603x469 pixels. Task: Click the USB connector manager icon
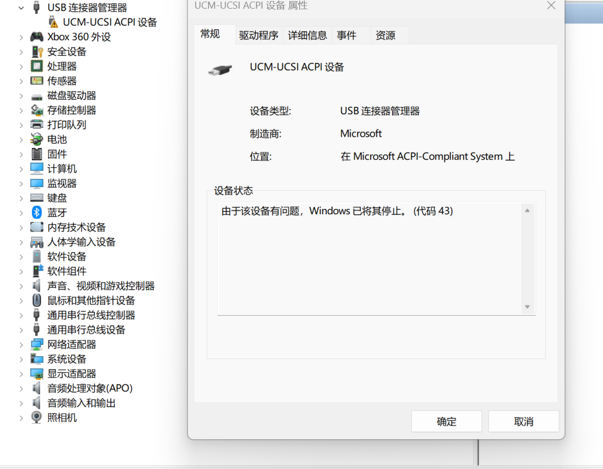36,7
